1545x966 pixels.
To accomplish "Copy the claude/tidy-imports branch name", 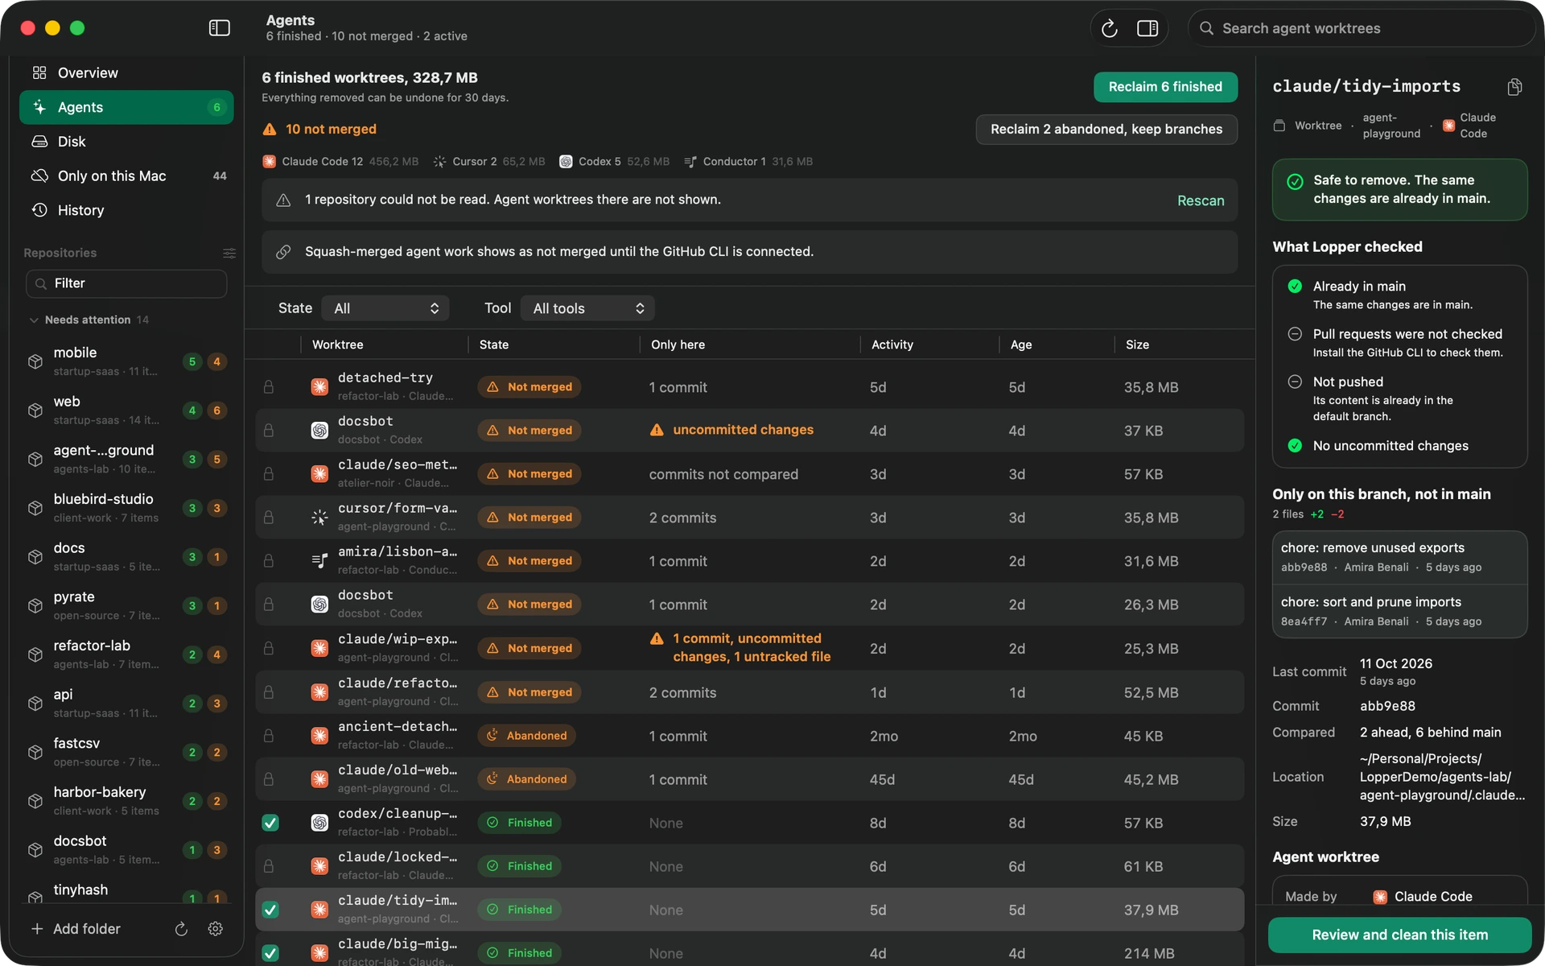I will click(x=1514, y=87).
